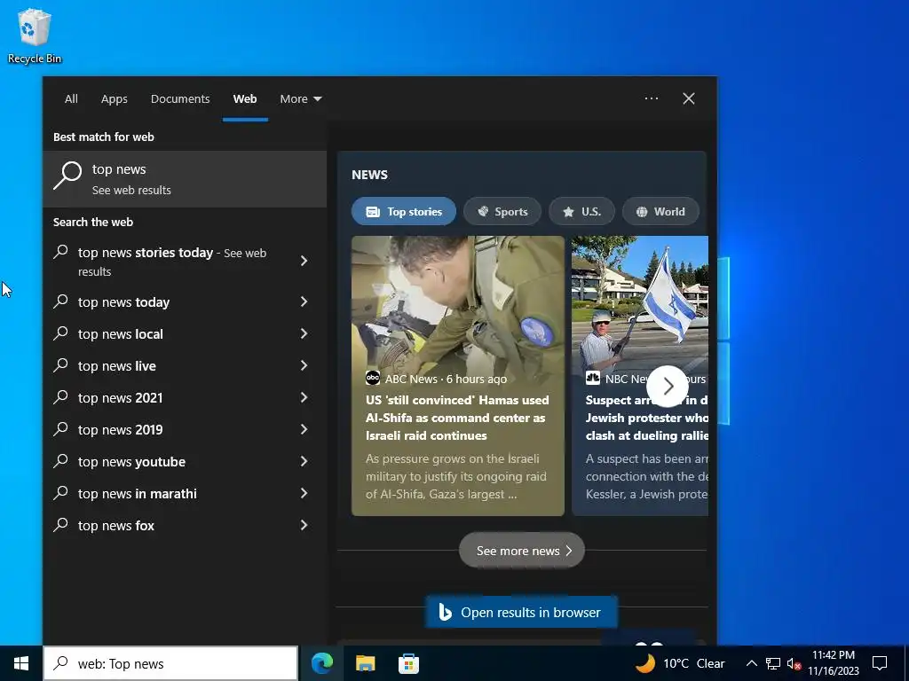This screenshot has width=909, height=681.
Task: Switch to the Apps search tab
Action: [115, 99]
